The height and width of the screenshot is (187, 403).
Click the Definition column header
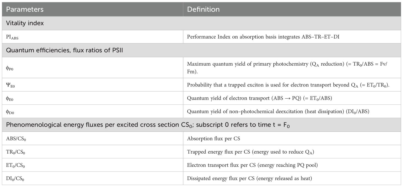click(203, 9)
